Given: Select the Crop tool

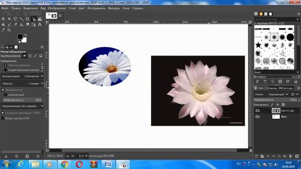Looking at the screenshot, I should (x=27, y=19).
